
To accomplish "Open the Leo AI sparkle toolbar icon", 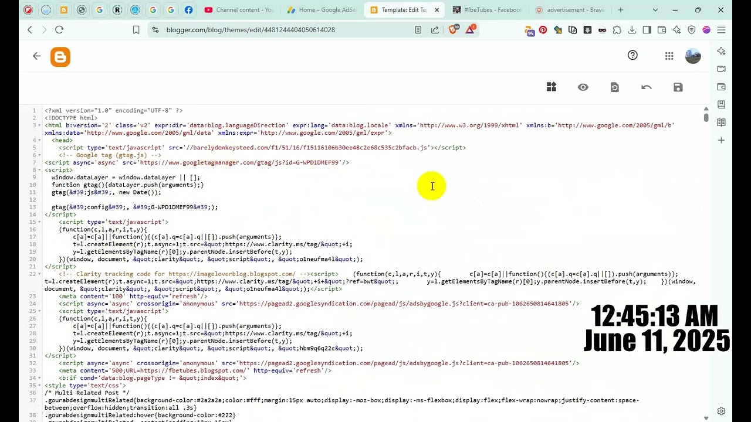I will pos(676,30).
